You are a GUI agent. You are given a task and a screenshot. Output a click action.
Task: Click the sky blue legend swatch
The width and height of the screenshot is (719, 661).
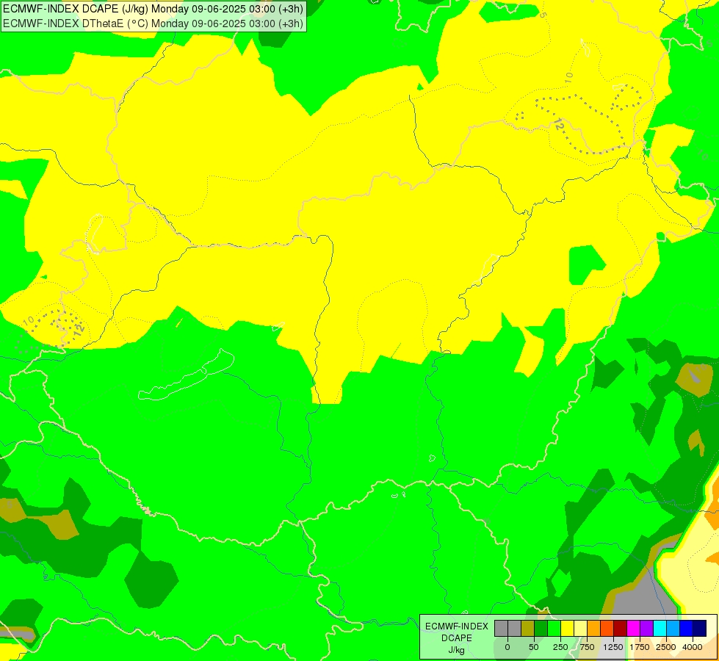coord(673,628)
